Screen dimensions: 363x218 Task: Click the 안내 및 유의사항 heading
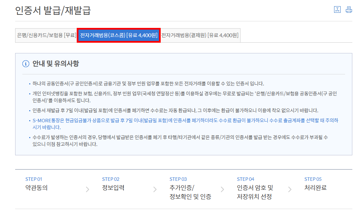55,63
